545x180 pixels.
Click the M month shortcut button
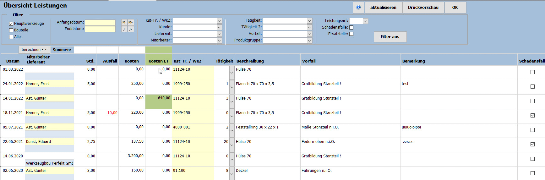[x=124, y=22]
